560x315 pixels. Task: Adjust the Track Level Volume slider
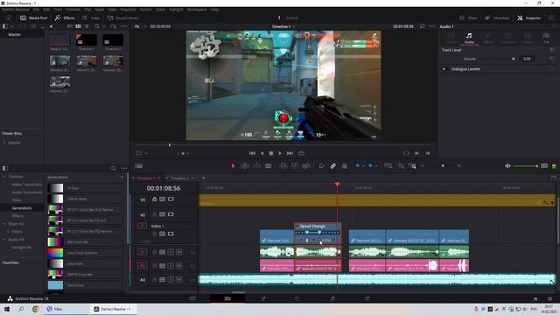click(497, 59)
